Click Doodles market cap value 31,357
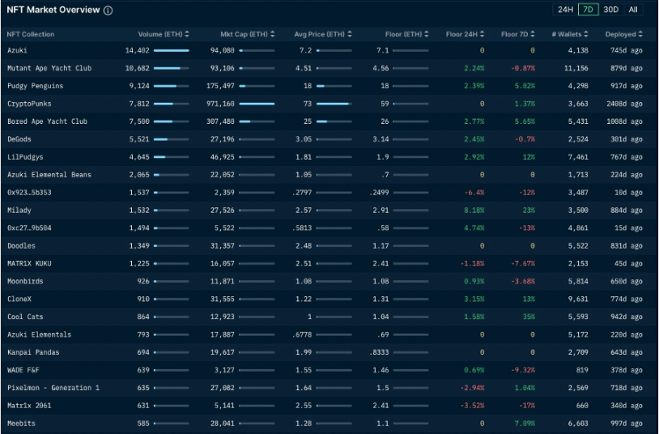Viewport: 659px width, 434px height. (x=223, y=245)
